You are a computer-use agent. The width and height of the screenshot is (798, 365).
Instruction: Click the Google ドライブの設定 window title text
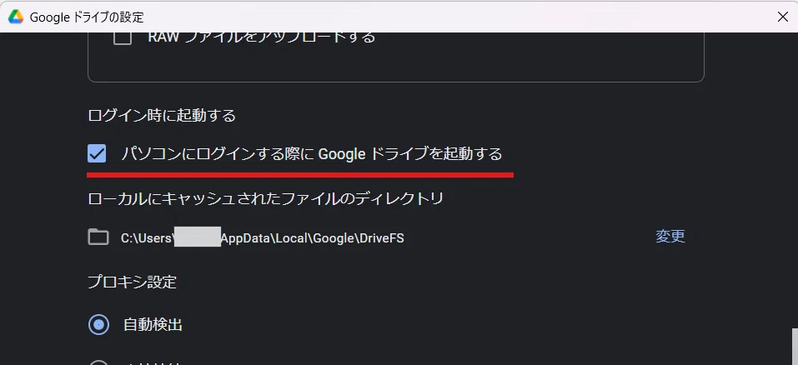pos(87,17)
